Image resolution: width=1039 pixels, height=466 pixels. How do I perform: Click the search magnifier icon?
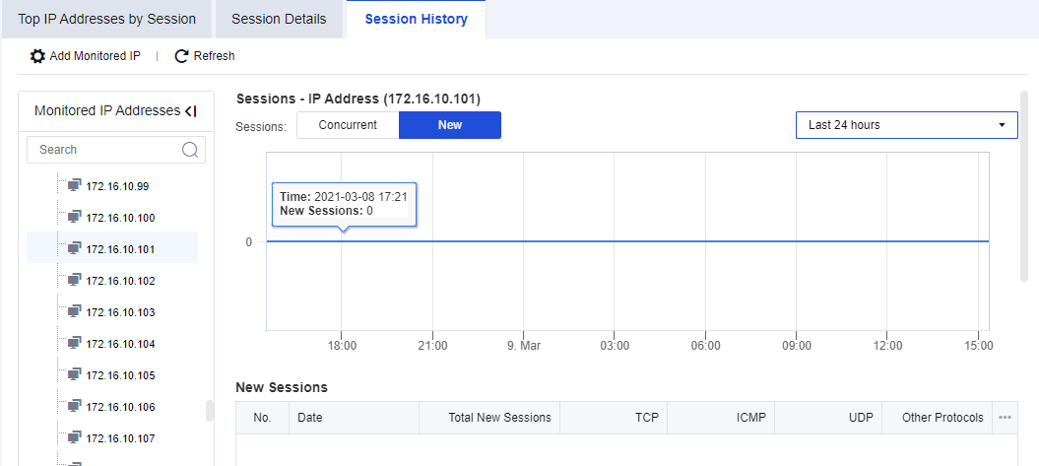click(x=190, y=150)
